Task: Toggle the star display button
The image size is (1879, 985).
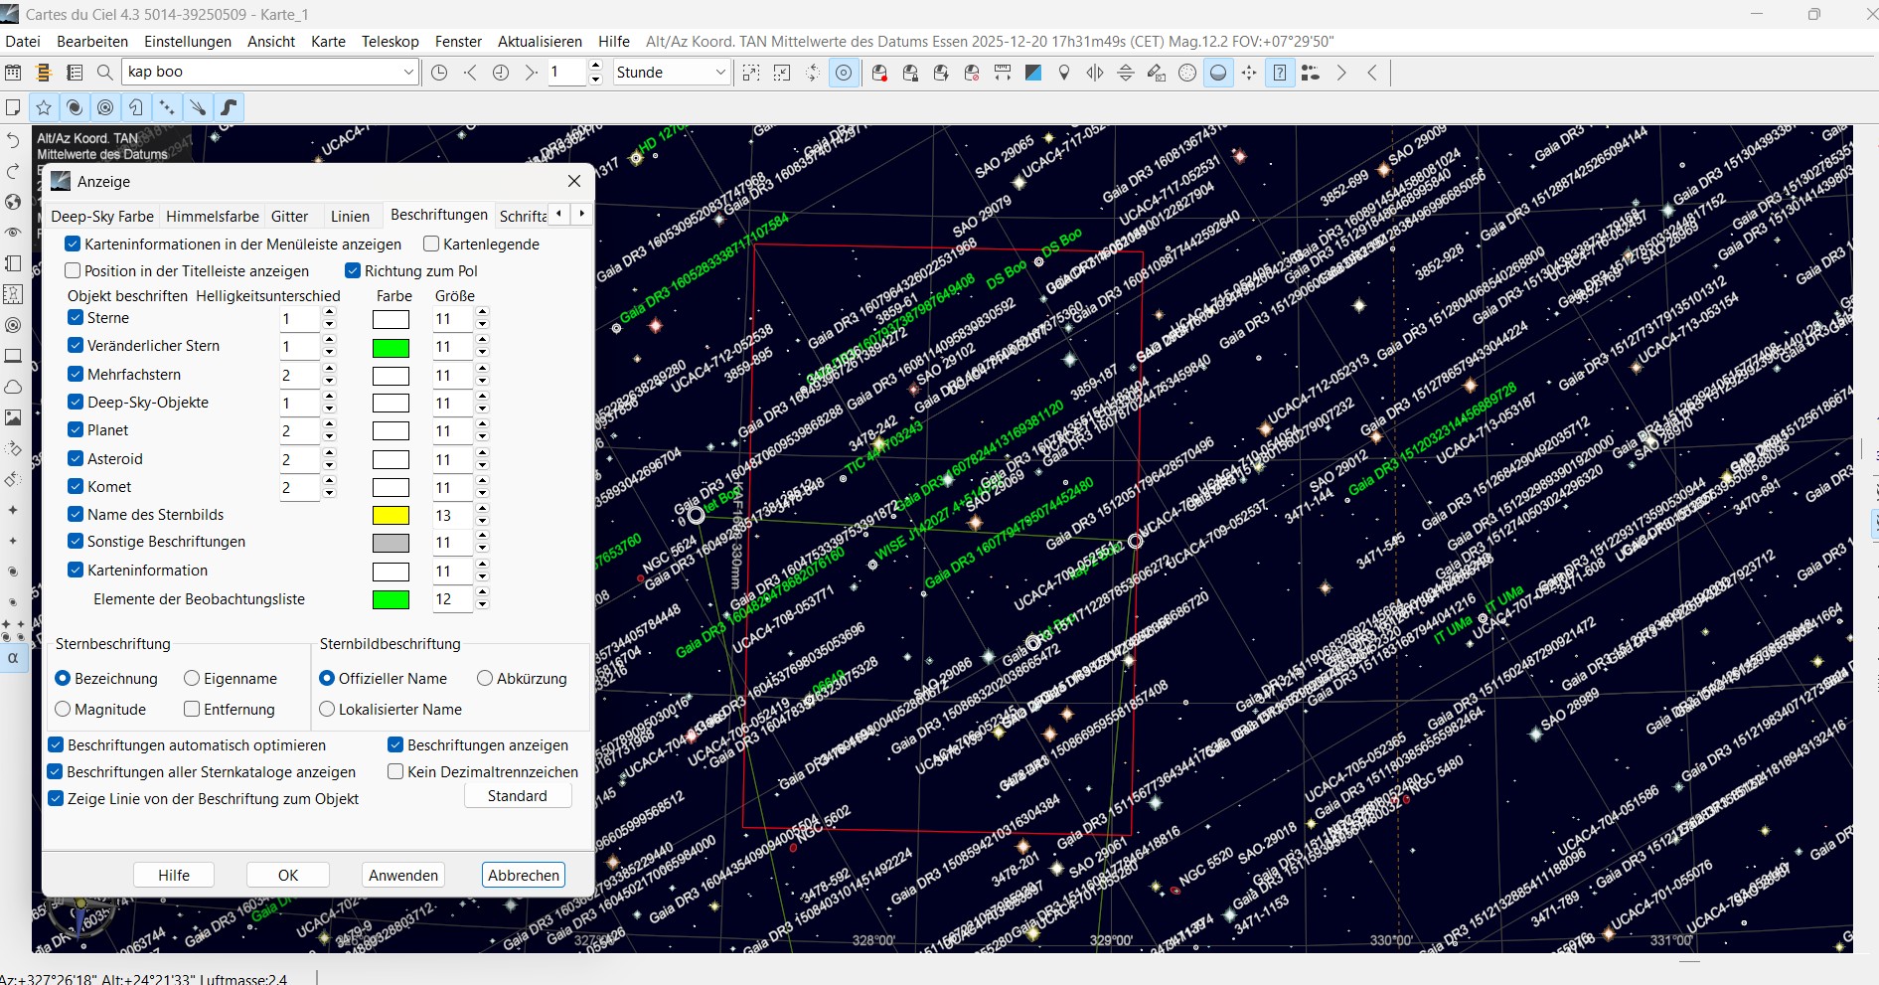Action: coord(44,107)
